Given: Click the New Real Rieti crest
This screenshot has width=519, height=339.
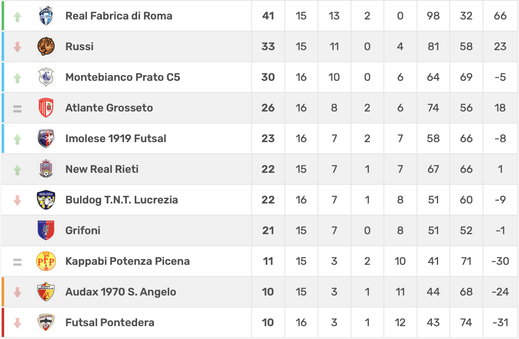Looking at the screenshot, I should click(x=46, y=169).
